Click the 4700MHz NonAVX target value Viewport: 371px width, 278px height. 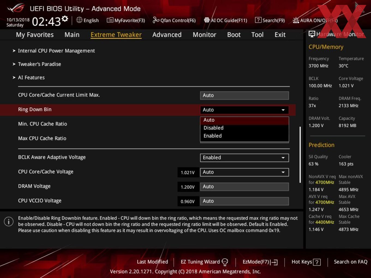coord(325,182)
